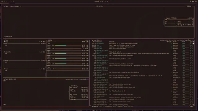The image size is (198, 111).
Task: Open the launcher icon in top bar
Action: (x=2, y=1)
